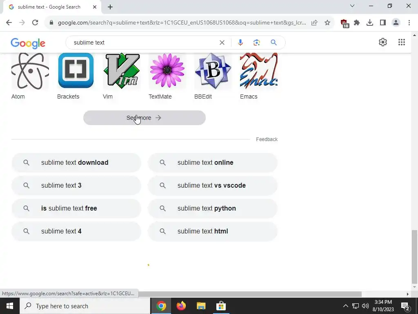Image resolution: width=418 pixels, height=314 pixels.
Task: Open the notification center icon
Action: (405, 306)
